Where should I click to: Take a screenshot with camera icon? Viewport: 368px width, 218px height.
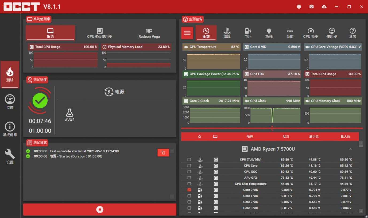(x=311, y=7)
